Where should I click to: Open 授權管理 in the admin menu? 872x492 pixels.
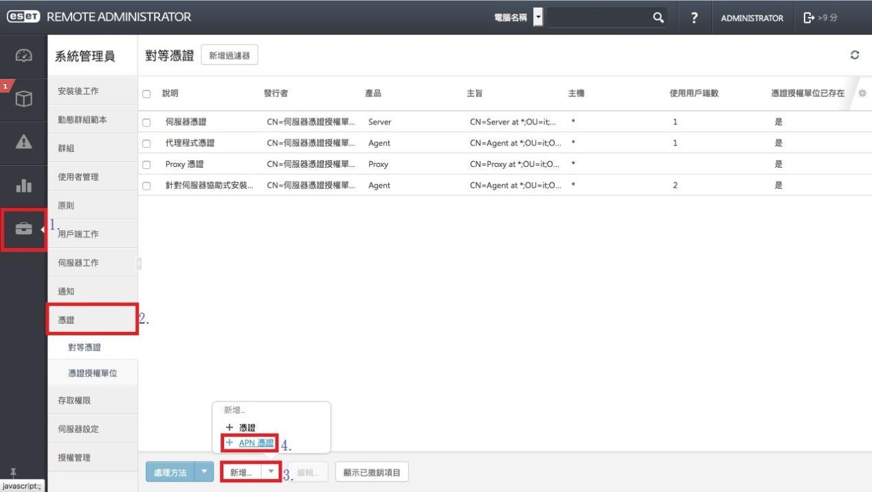[92, 458]
